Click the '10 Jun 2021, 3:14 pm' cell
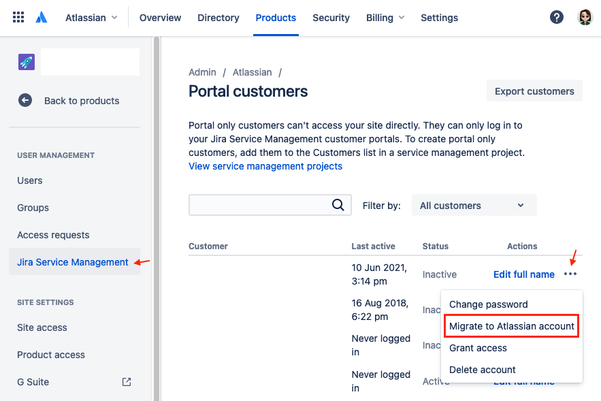The width and height of the screenshot is (601, 401). 379,274
